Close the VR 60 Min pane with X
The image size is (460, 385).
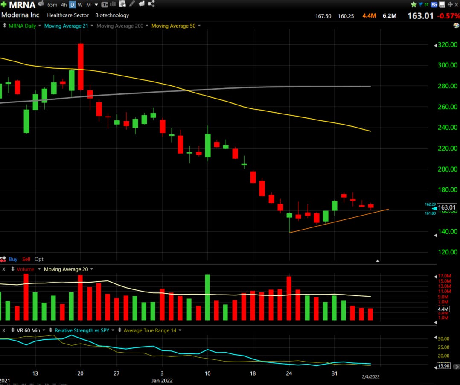(3, 330)
